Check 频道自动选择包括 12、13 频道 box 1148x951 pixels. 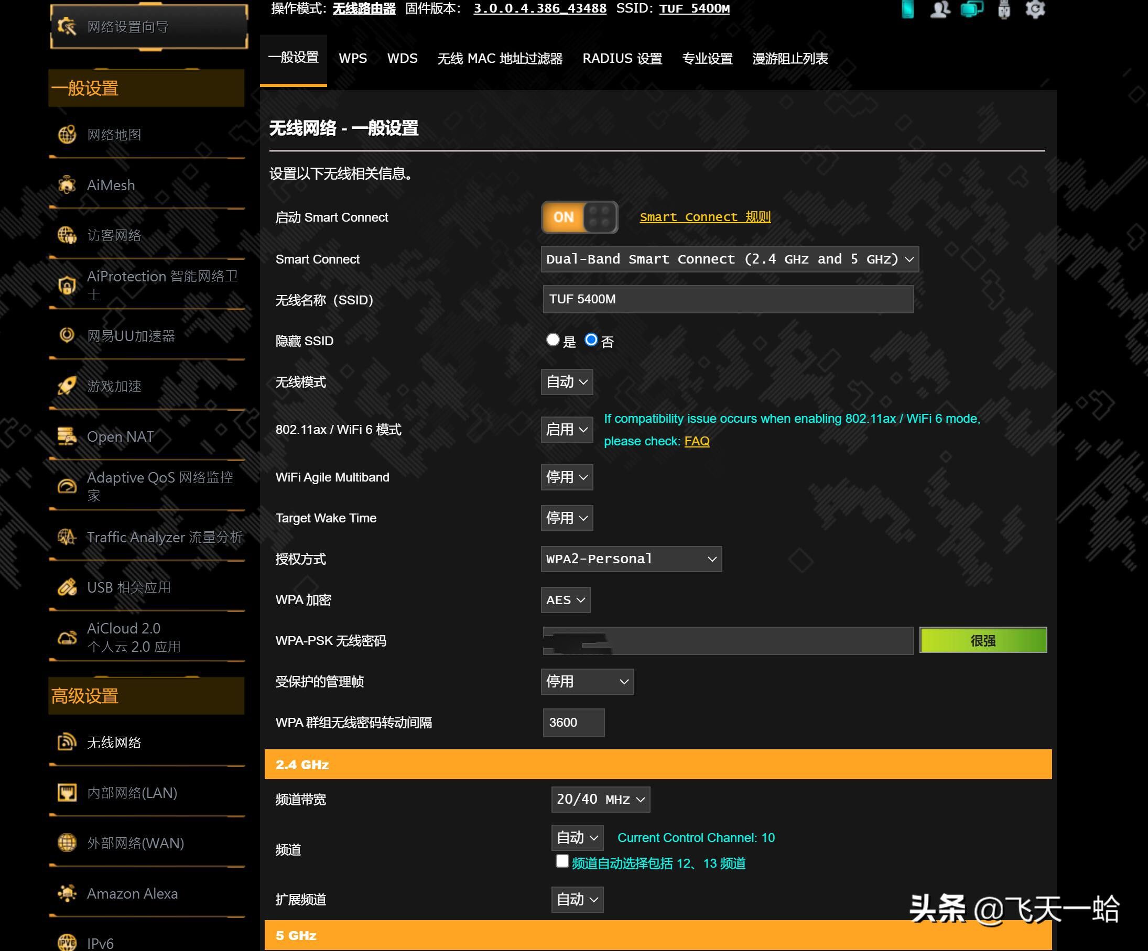tap(562, 861)
